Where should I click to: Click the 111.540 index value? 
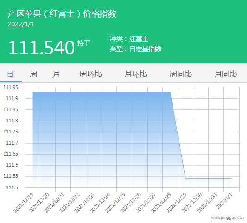(x=42, y=48)
